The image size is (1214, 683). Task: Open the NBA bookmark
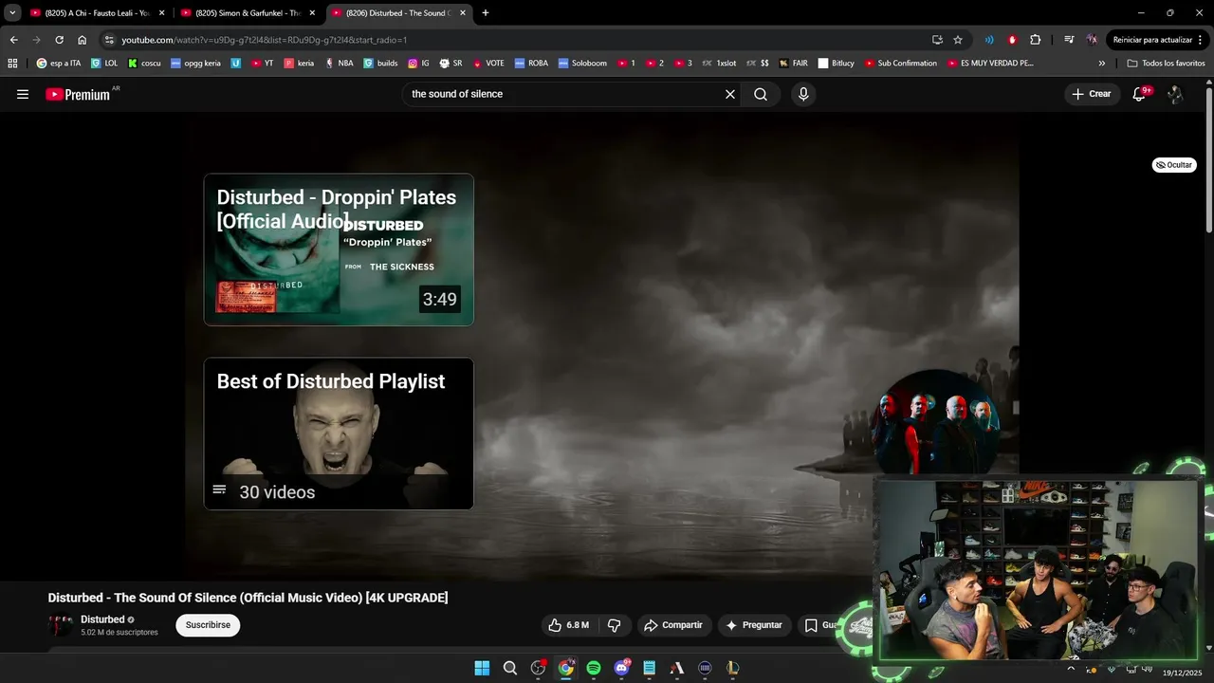[339, 64]
